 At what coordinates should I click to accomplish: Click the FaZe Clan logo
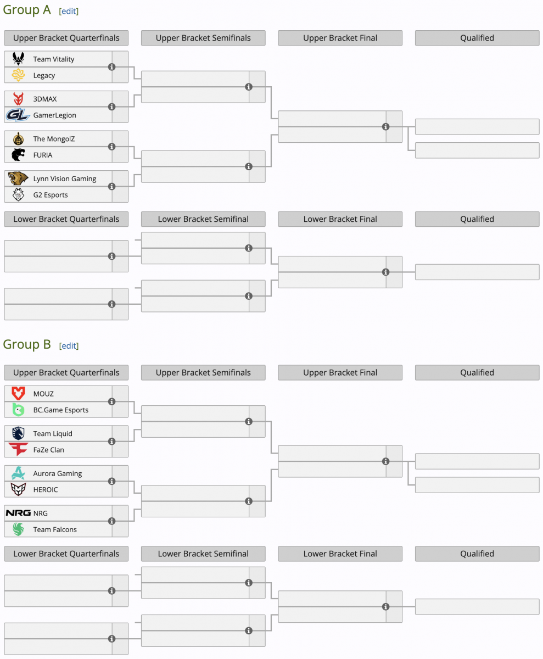pos(18,450)
